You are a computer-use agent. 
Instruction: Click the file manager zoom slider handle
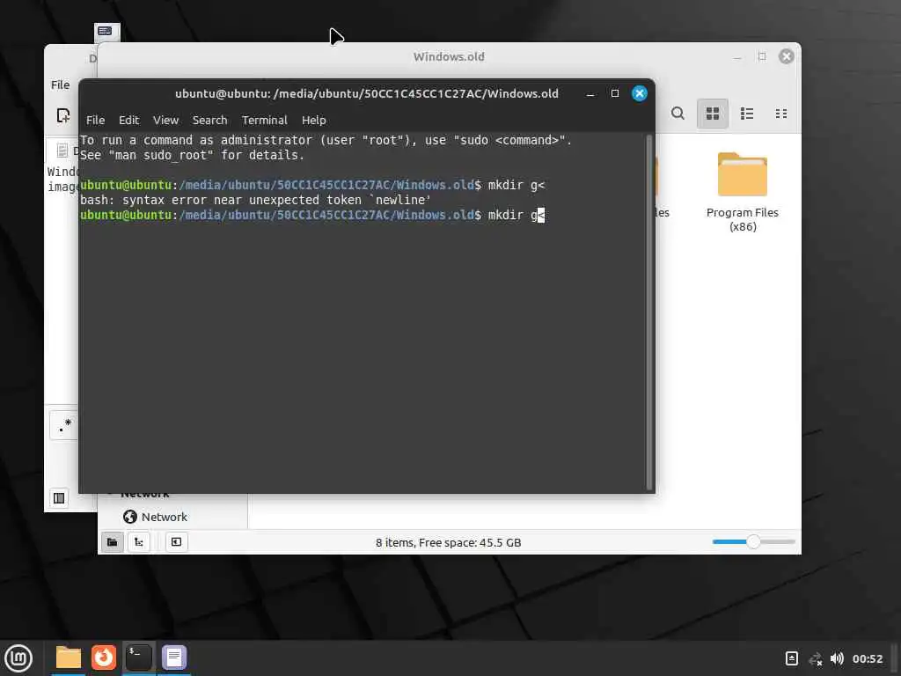753,541
